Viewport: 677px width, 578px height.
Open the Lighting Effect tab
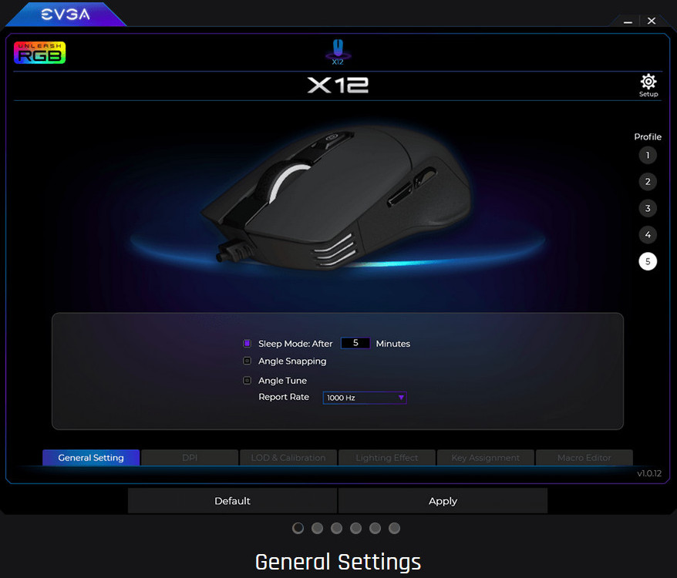tap(387, 458)
